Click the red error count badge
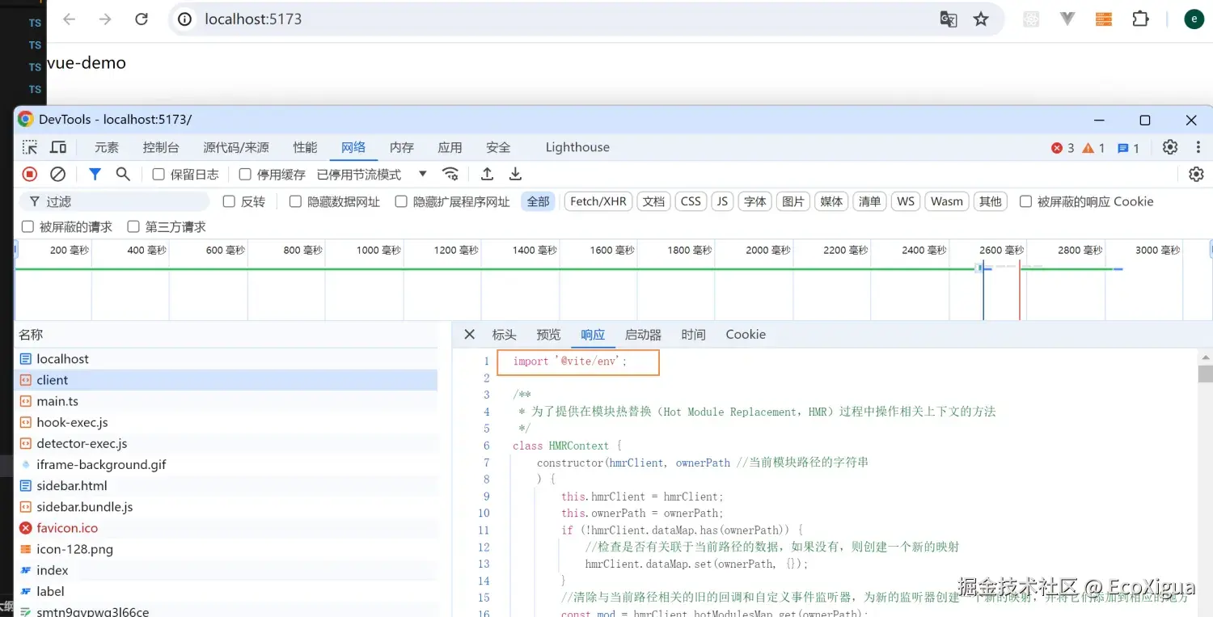This screenshot has height=617, width=1213. [x=1063, y=148]
